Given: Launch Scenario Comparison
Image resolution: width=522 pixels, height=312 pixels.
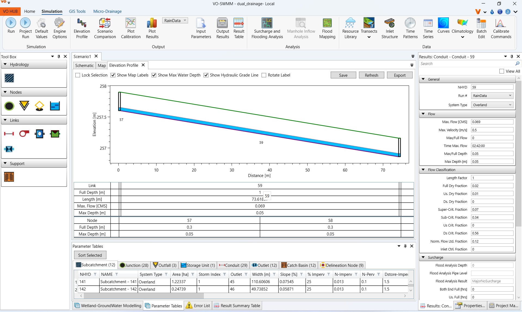Looking at the screenshot, I should [x=105, y=28].
